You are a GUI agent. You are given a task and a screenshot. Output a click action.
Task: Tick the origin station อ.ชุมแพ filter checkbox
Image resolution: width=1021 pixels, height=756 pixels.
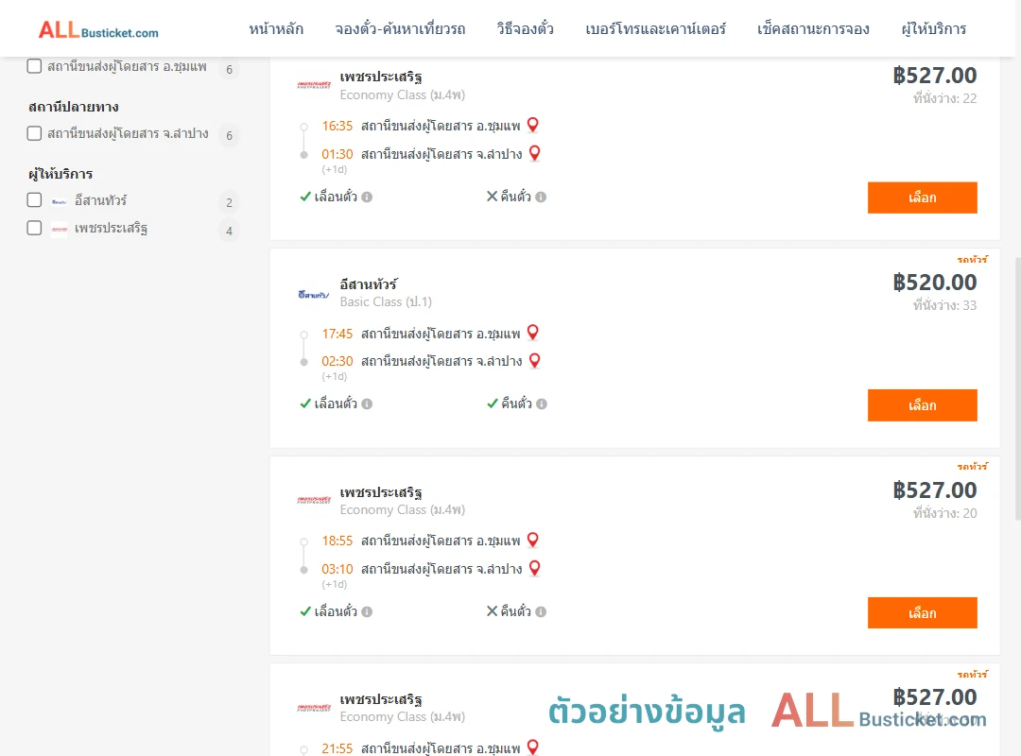[x=35, y=66]
